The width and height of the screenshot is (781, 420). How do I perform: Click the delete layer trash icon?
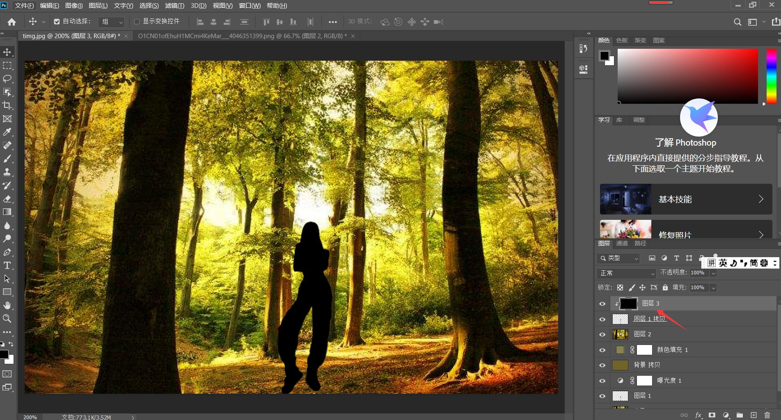[767, 415]
